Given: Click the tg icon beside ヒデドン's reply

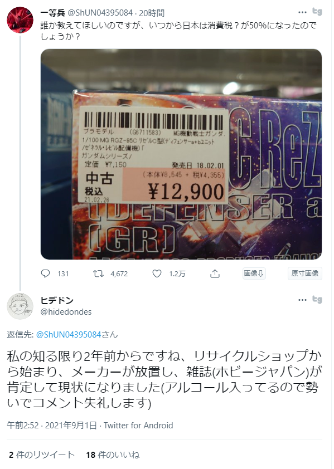Looking at the screenshot, I should pos(317,300).
